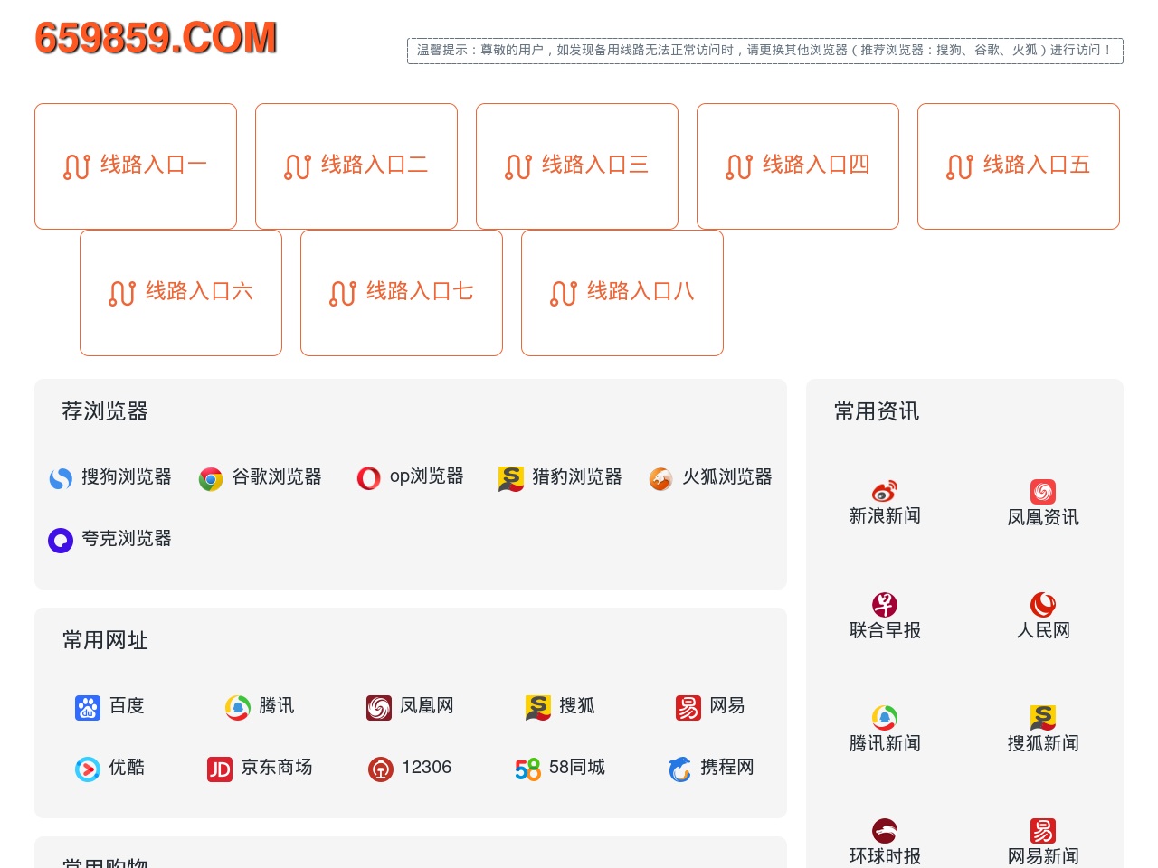
Task: Click the icon above 凤凰资讯
Action: point(1043,492)
